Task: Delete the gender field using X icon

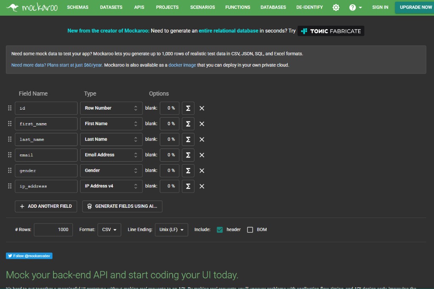Action: pyautogui.click(x=202, y=171)
